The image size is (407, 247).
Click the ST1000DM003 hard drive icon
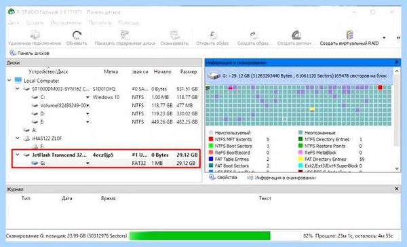(26, 89)
